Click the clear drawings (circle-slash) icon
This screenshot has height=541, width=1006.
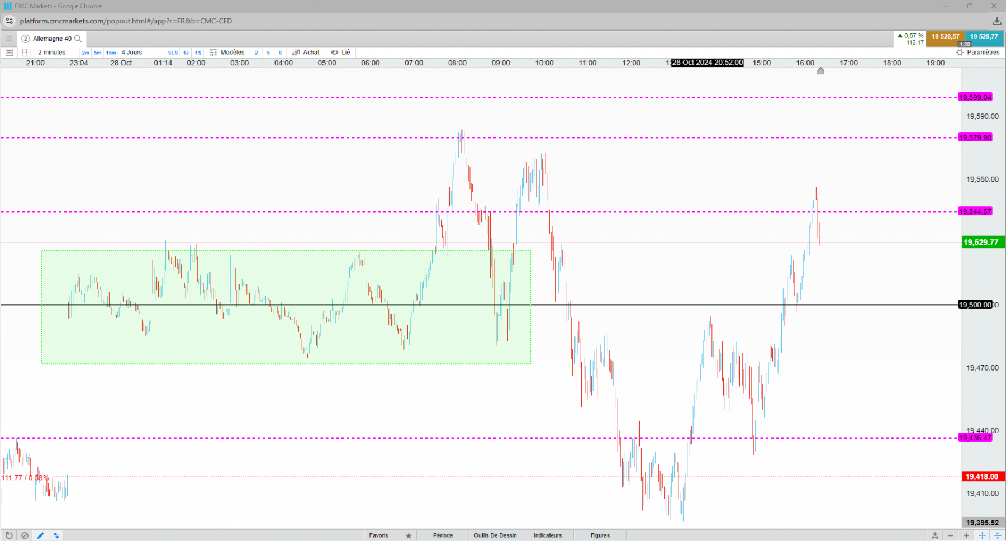tap(25, 535)
